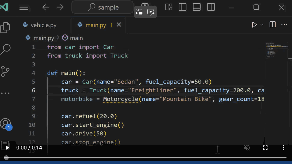Enter fullscreen for the video

[x=265, y=147]
